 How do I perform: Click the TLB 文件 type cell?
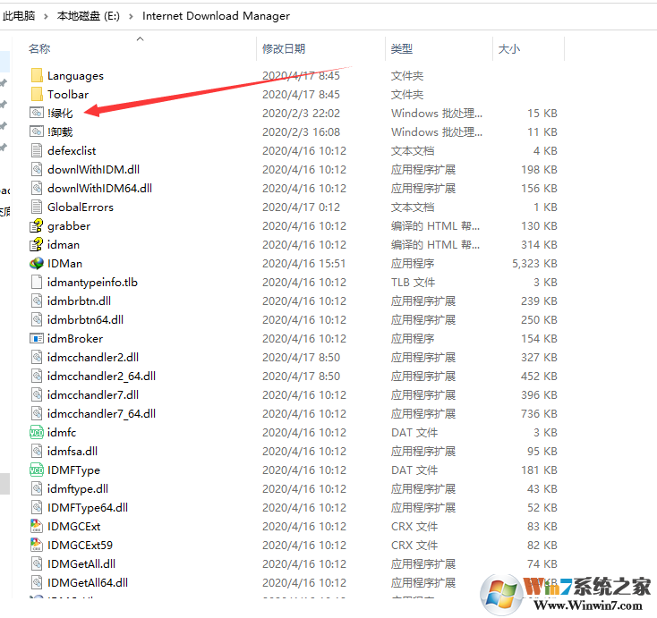tap(414, 283)
